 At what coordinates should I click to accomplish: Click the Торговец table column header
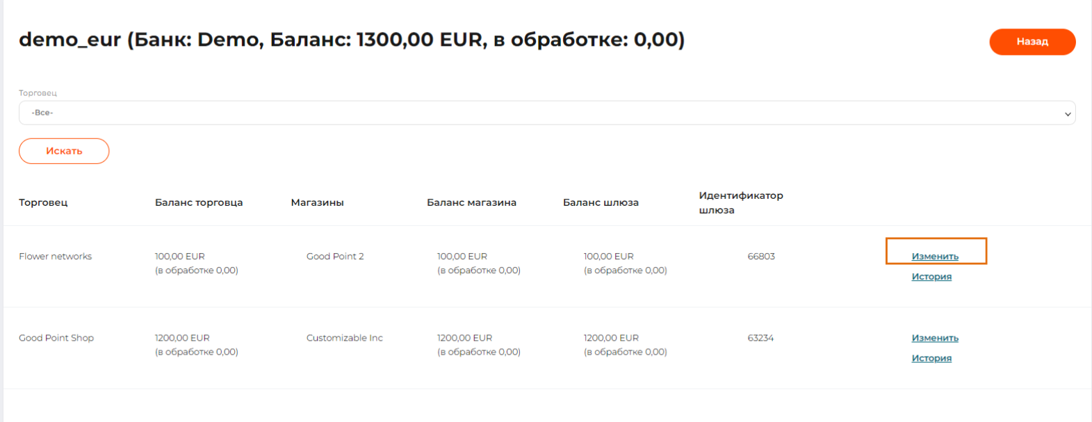click(x=43, y=202)
